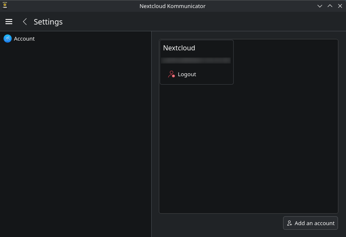The height and width of the screenshot is (237, 346).
Task: Click the Nextcloud account card title
Action: tap(179, 48)
